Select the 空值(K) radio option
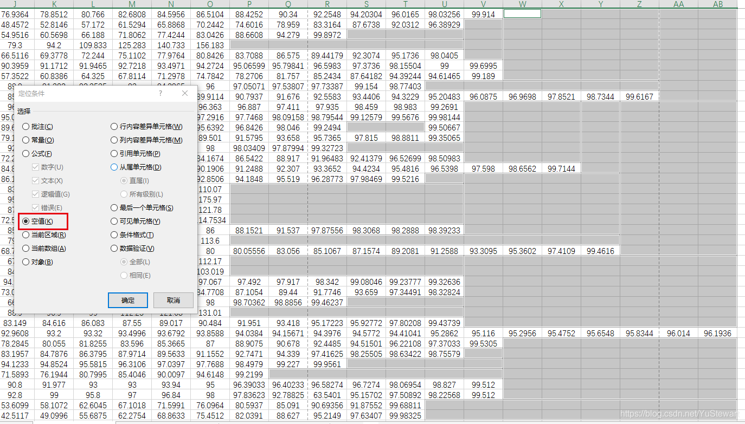 pos(37,221)
